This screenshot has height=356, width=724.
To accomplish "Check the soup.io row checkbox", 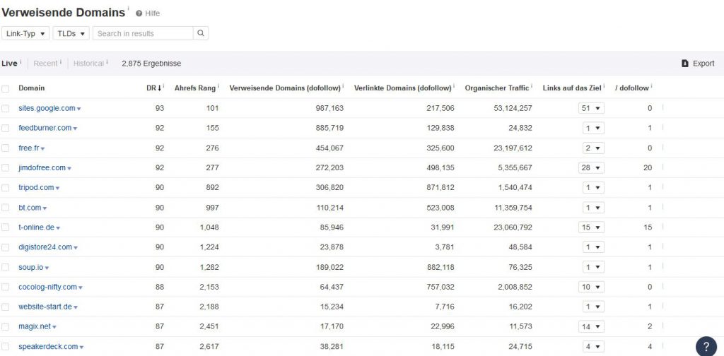I will click(x=5, y=267).
